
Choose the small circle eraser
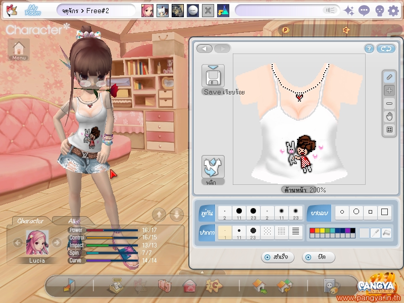(x=342, y=212)
